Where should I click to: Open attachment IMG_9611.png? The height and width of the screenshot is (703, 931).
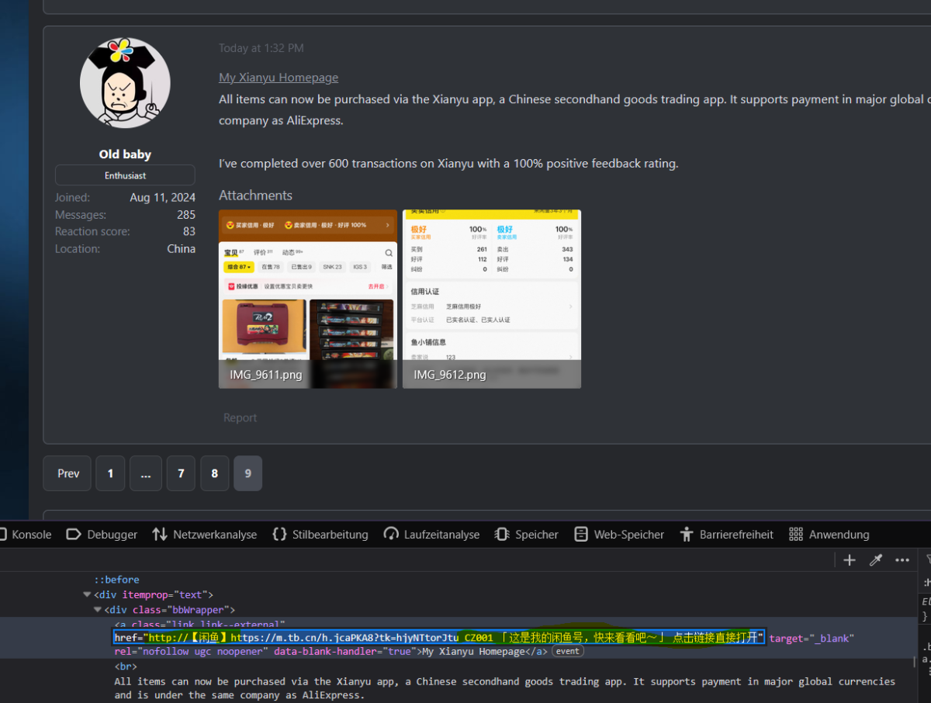pyautogui.click(x=308, y=299)
